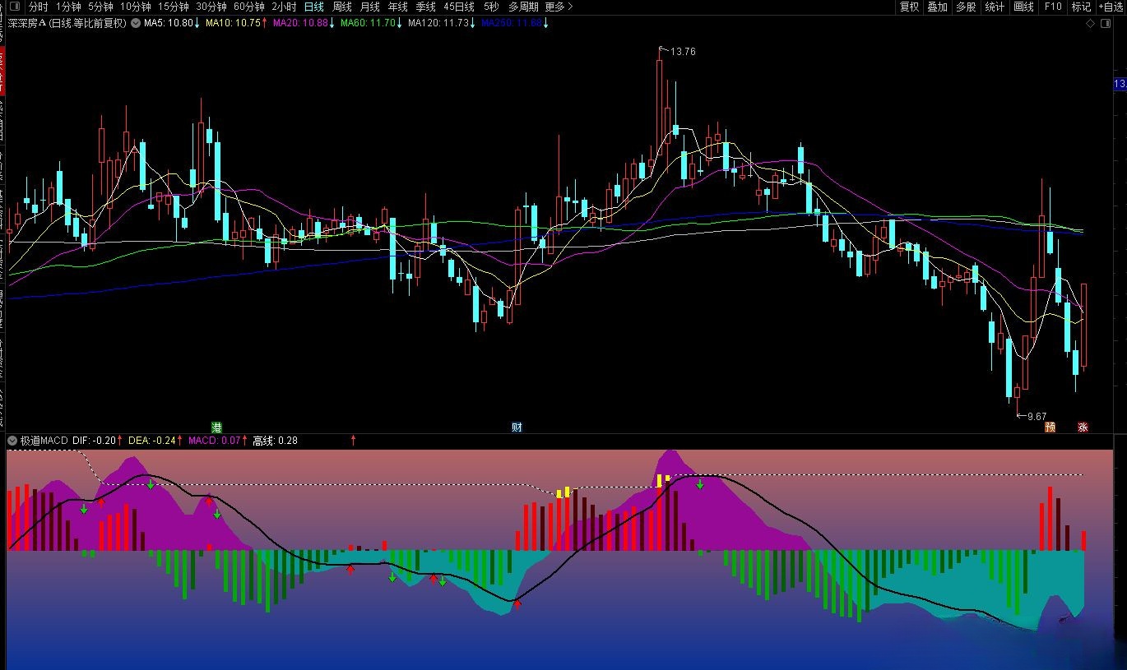Add stock via +自选 button

(1111, 7)
